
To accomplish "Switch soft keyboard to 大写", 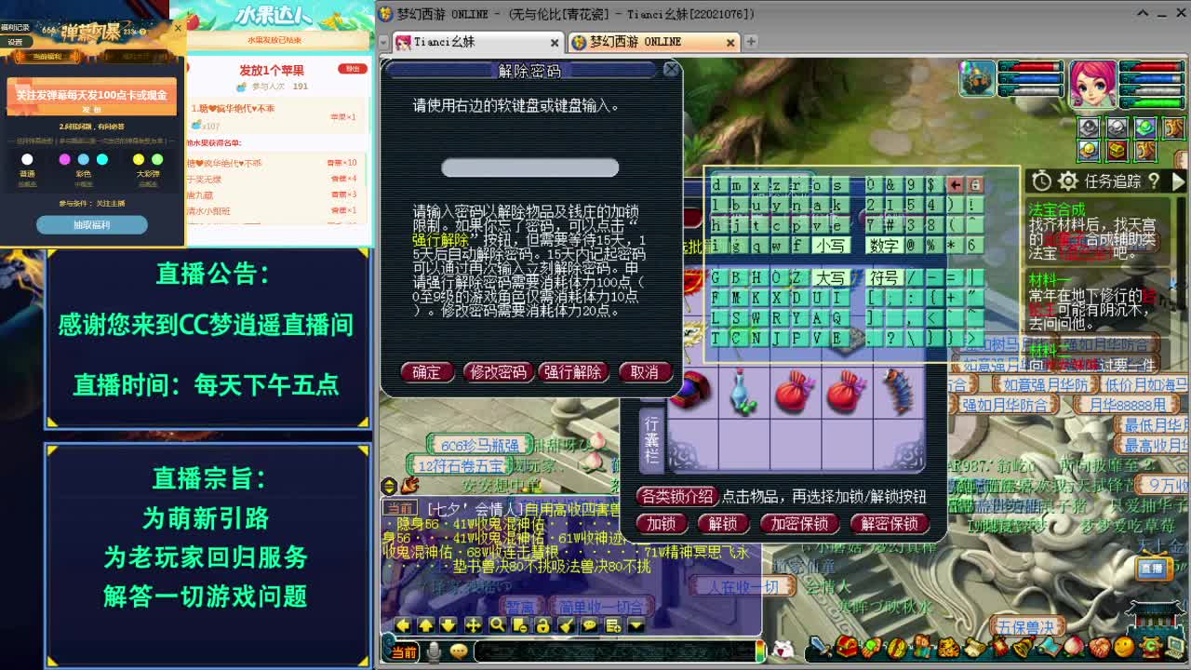I will pyautogui.click(x=830, y=278).
